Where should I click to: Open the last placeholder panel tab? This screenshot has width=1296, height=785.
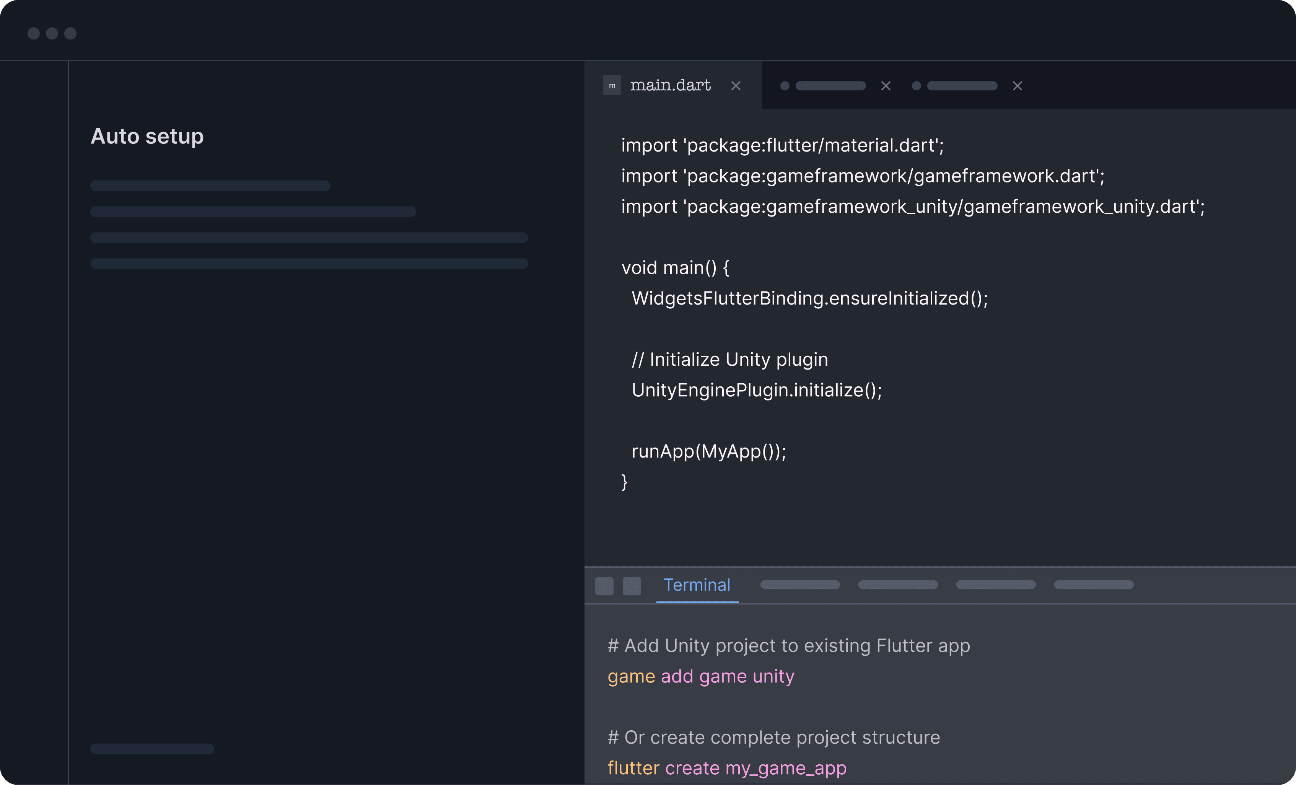pos(1094,585)
